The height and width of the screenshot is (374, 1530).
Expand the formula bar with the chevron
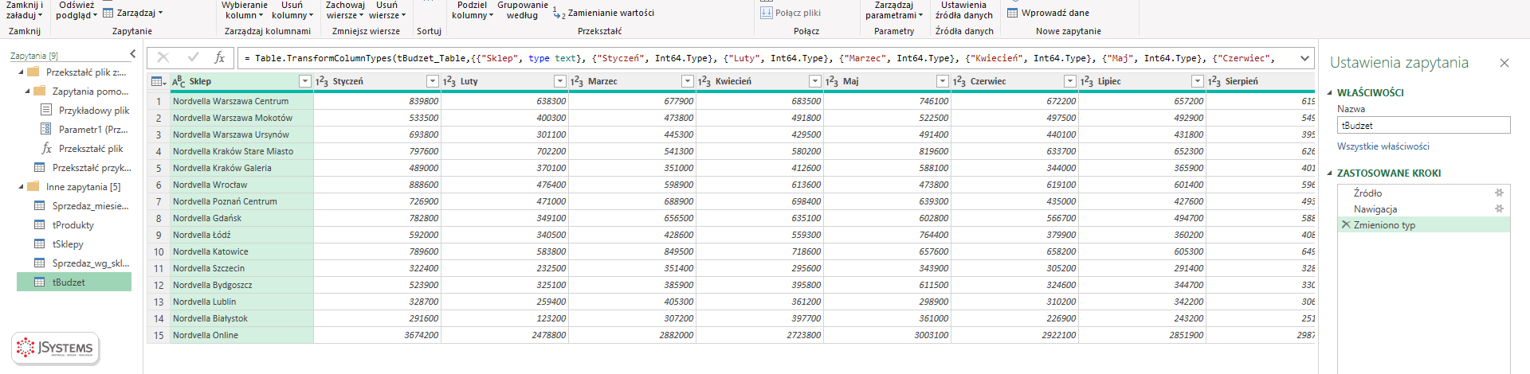(x=1304, y=57)
